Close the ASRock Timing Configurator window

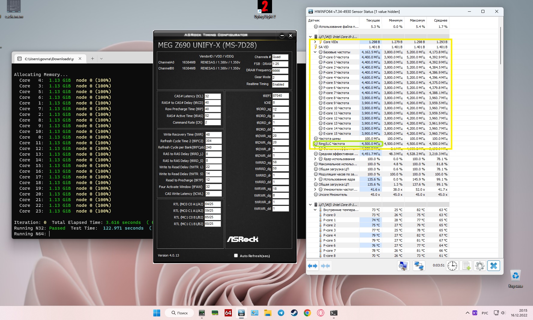tap(290, 36)
